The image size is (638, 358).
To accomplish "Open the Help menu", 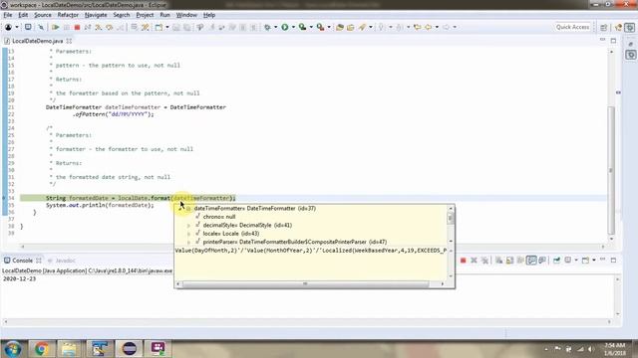I will (x=209, y=15).
